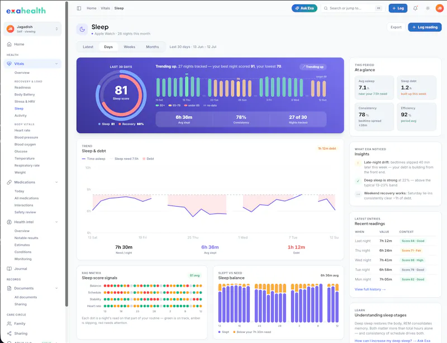Open Glucose in sidebar
447x343 pixels.
coord(21,151)
